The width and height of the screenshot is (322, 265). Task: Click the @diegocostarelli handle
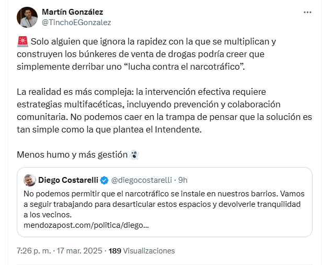coord(142,180)
